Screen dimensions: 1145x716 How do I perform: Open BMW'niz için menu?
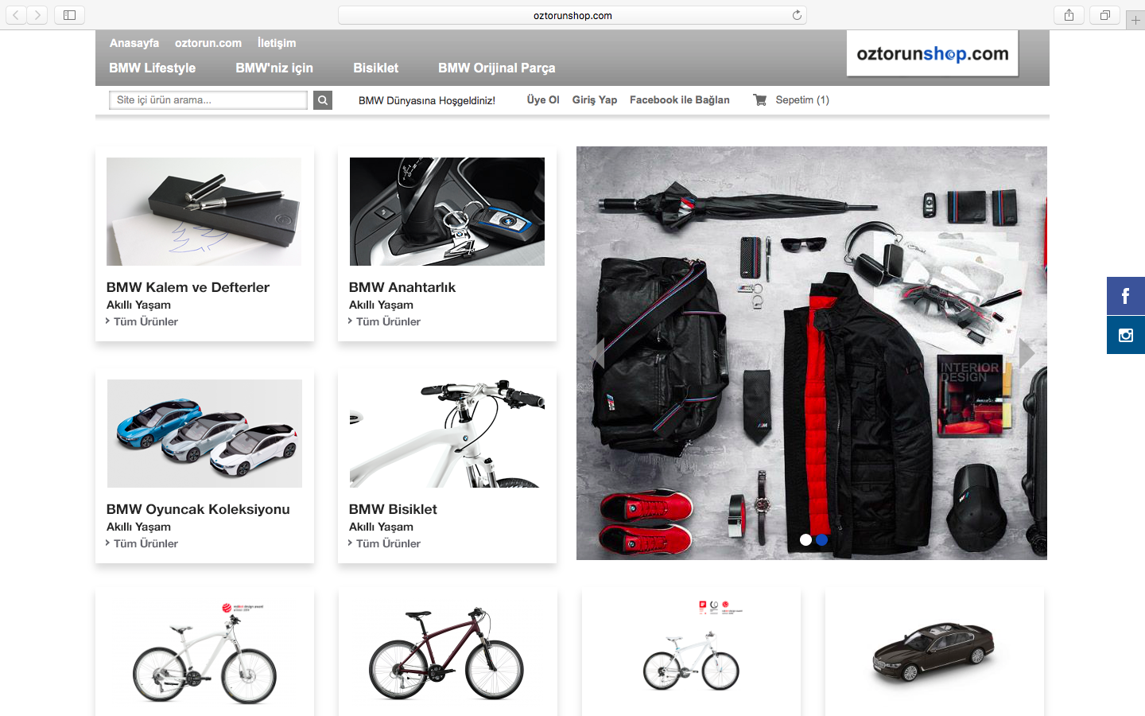[x=274, y=68]
